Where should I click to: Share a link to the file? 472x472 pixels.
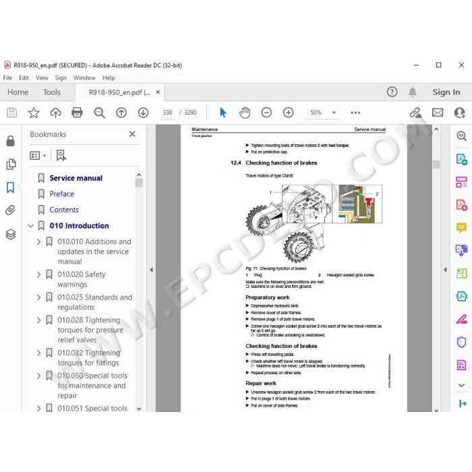[415, 113]
